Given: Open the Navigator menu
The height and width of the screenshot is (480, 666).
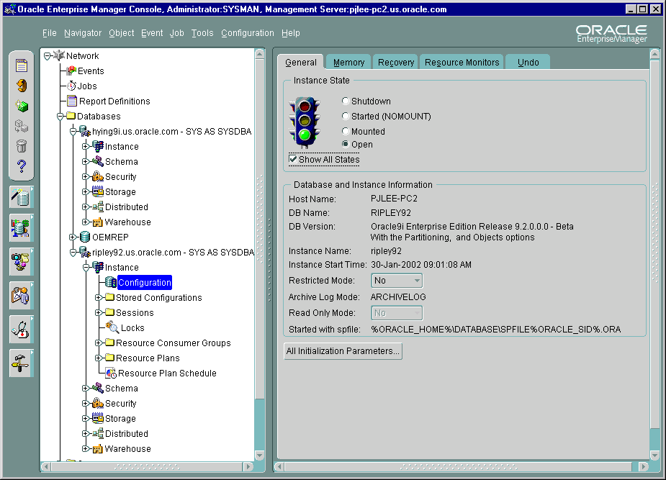Looking at the screenshot, I should click(x=83, y=32).
